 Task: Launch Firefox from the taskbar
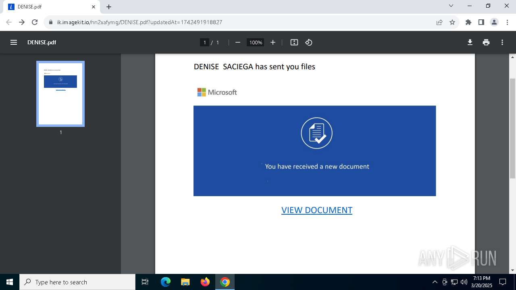pos(205,282)
